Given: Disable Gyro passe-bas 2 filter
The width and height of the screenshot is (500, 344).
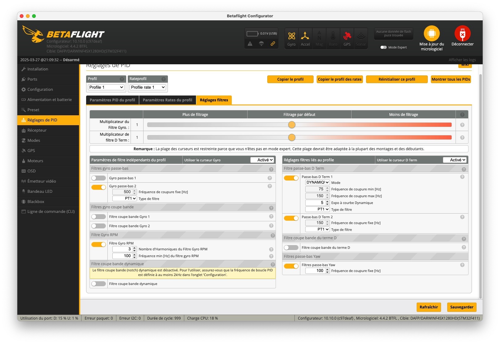Looking at the screenshot, I should pyautogui.click(x=98, y=187).
